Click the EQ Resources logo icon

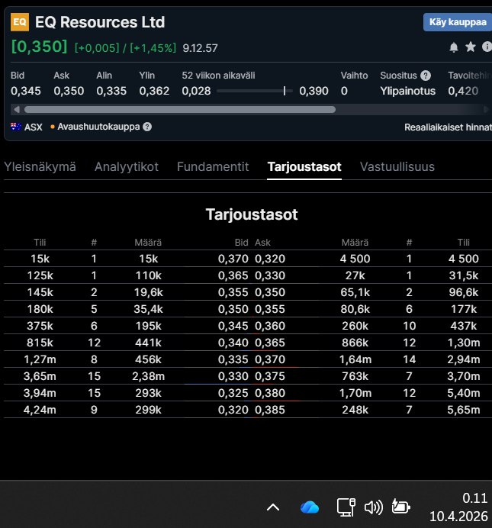[x=20, y=22]
